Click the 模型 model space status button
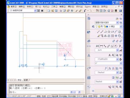The height and width of the screenshot is (98, 130). coord(95,96)
